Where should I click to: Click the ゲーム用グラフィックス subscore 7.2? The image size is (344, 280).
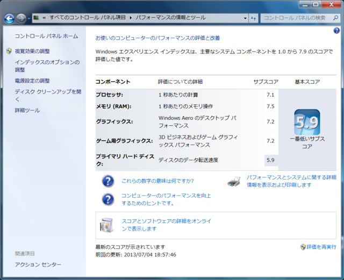(270, 141)
